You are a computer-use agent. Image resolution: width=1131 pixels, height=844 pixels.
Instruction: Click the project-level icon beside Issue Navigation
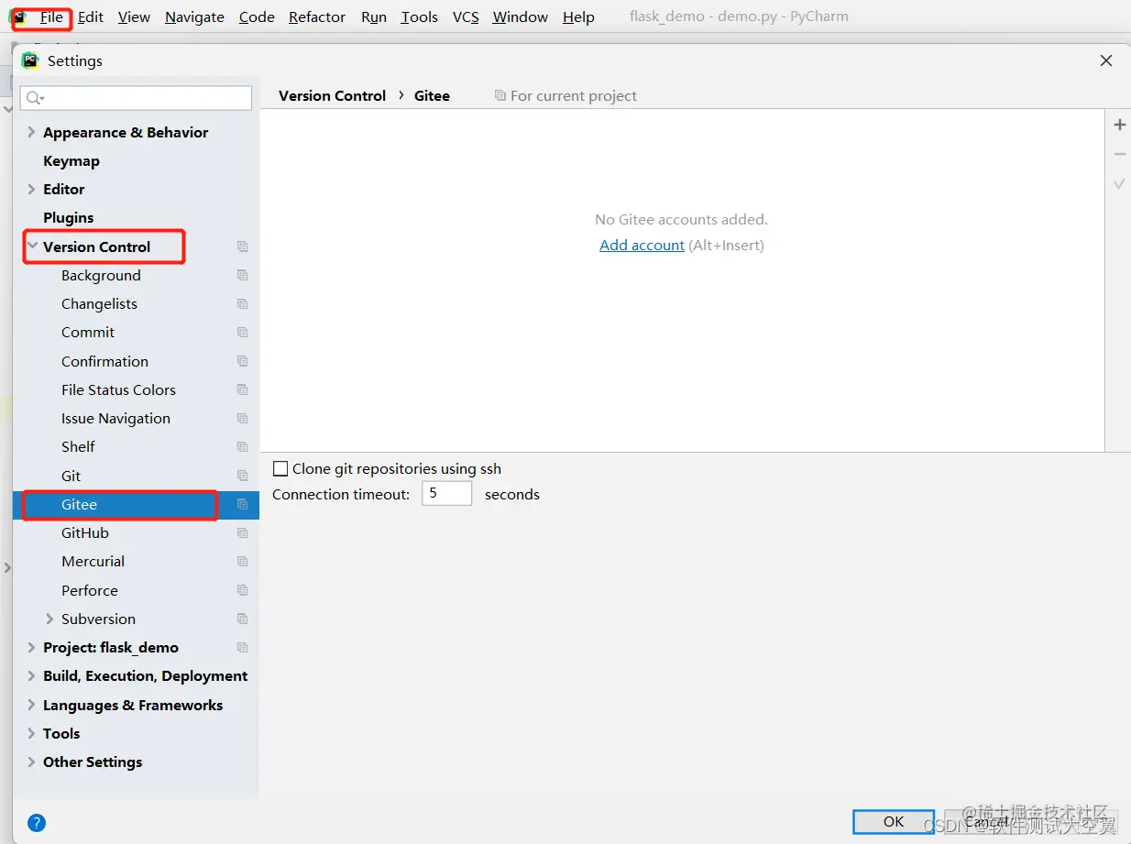[242, 418]
